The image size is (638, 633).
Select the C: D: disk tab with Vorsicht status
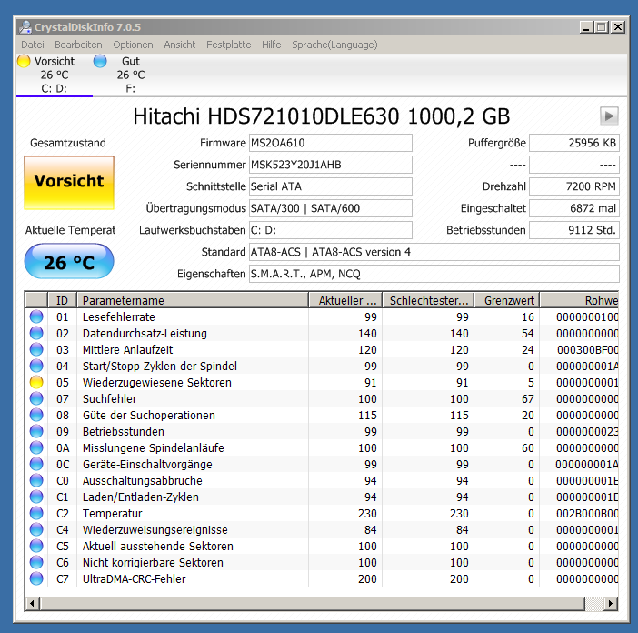click(x=55, y=75)
